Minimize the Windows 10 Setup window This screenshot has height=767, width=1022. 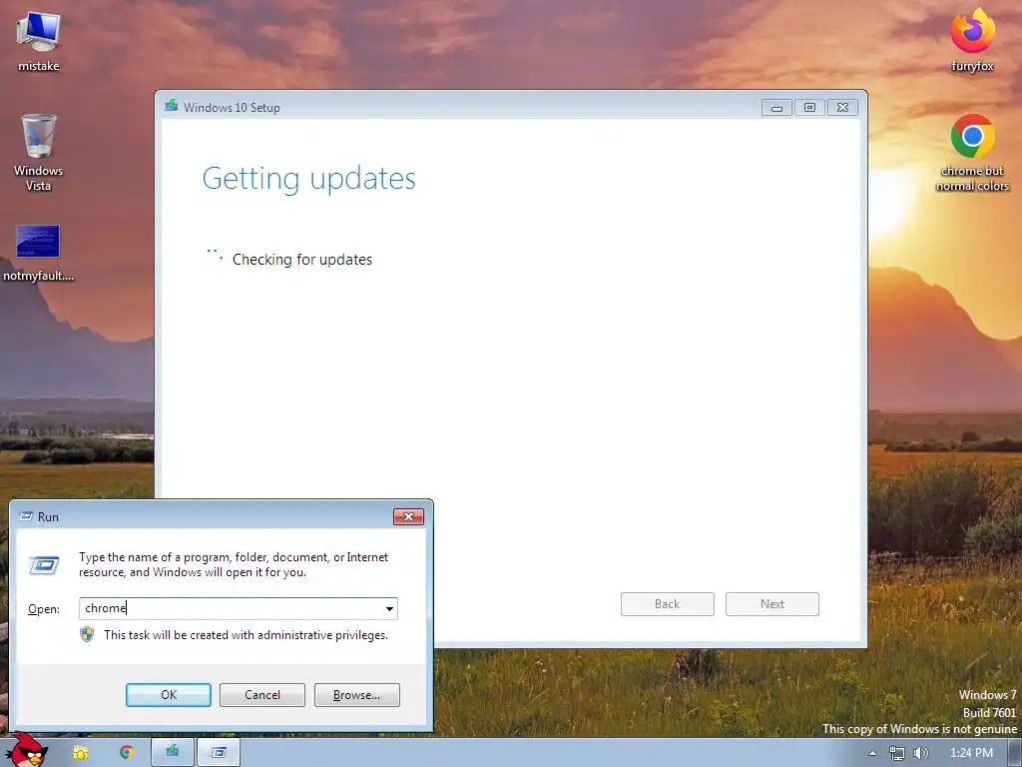(x=776, y=108)
